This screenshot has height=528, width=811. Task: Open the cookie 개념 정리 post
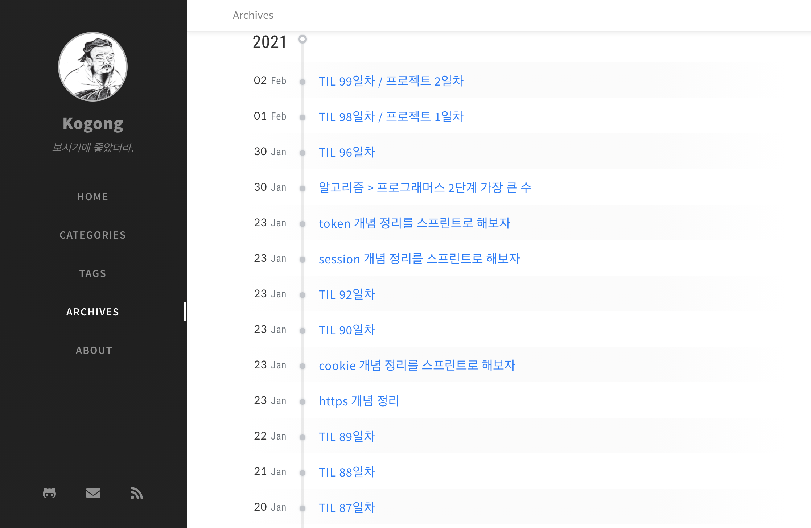[x=417, y=365]
